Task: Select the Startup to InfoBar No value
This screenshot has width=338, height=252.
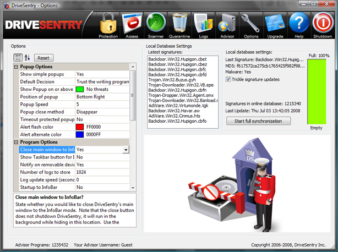Action: click(x=102, y=187)
